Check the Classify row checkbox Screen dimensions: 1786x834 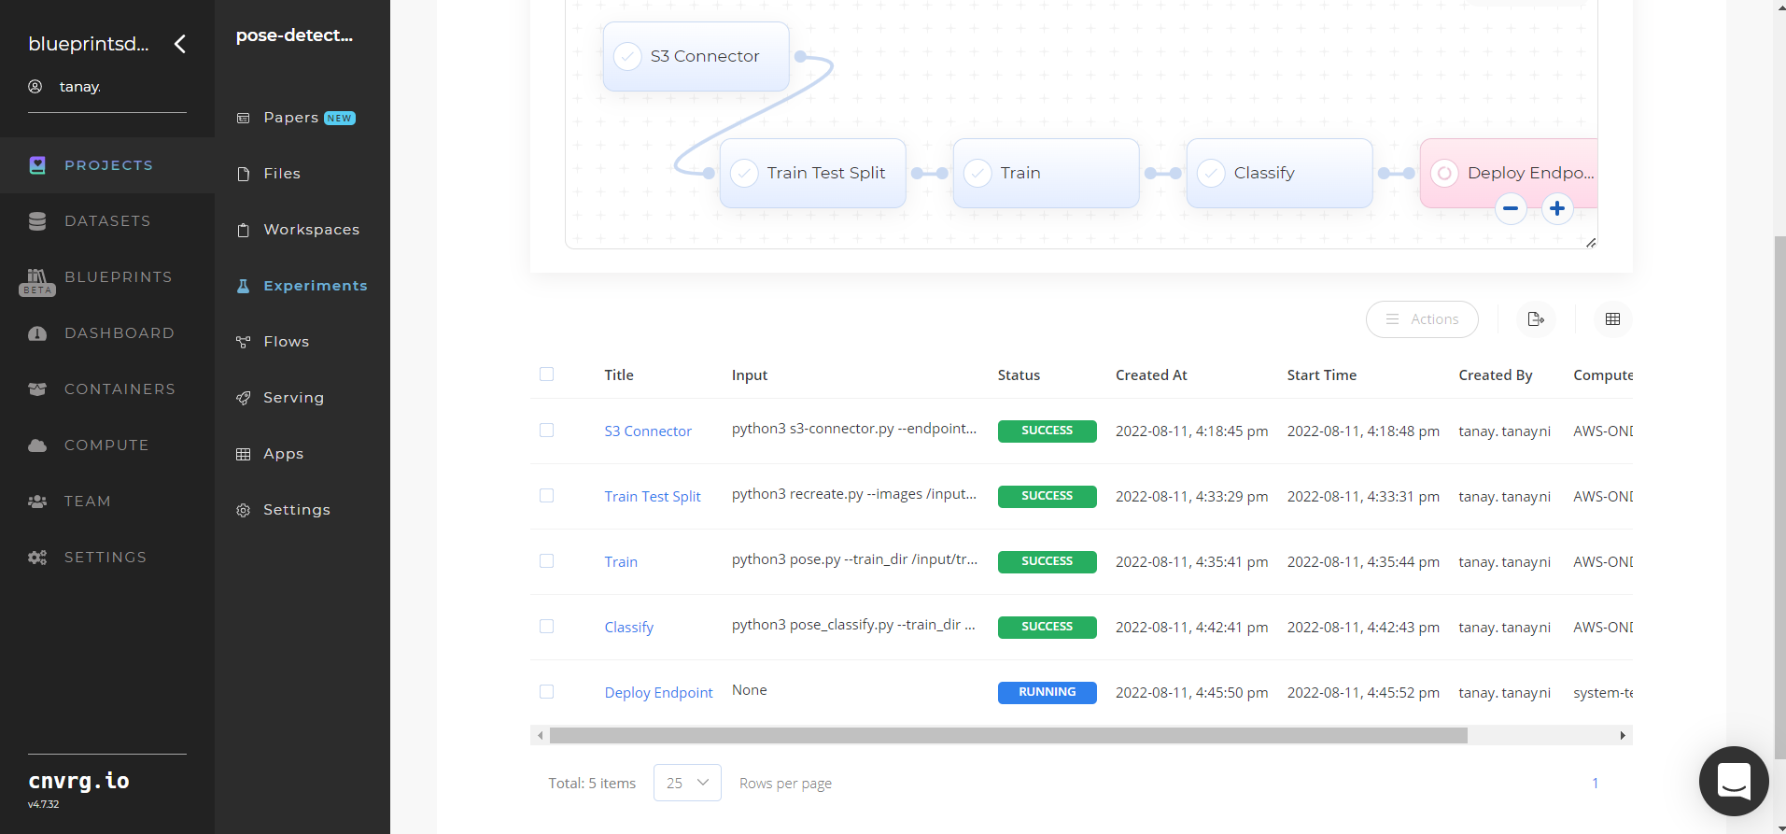pos(547,627)
